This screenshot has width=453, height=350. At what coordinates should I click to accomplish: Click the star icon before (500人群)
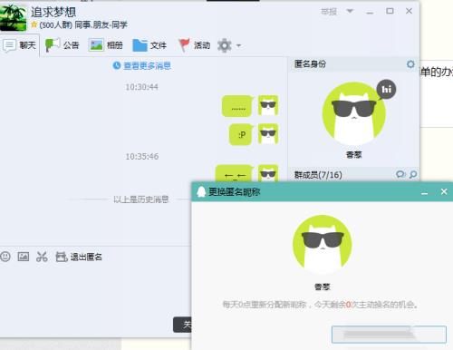click(x=34, y=24)
